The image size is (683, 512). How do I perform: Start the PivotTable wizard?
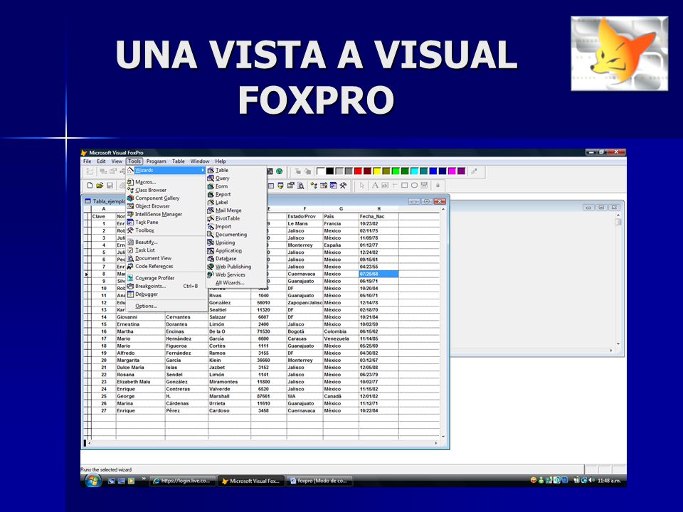(236, 218)
